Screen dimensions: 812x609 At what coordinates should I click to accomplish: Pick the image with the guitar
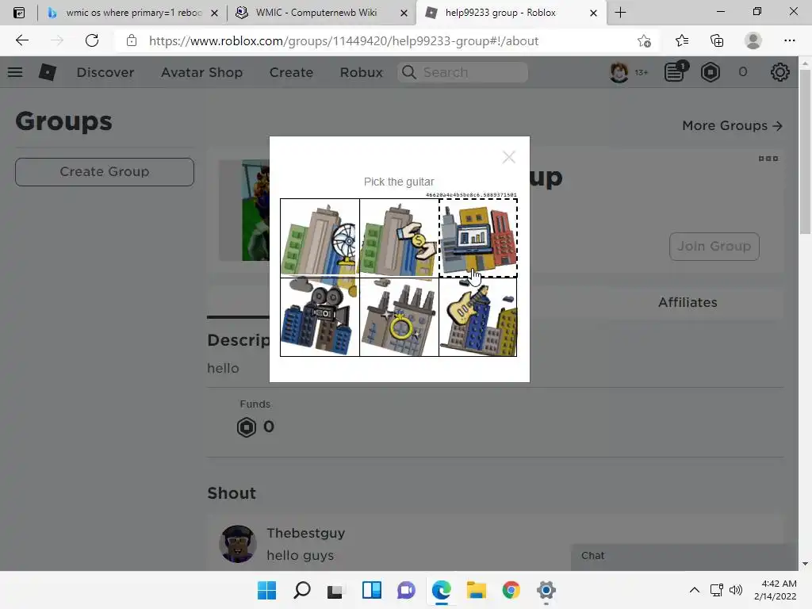477,317
